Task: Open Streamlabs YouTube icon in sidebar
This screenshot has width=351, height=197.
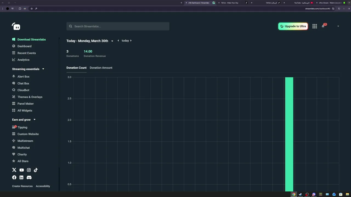Action: (x=22, y=170)
